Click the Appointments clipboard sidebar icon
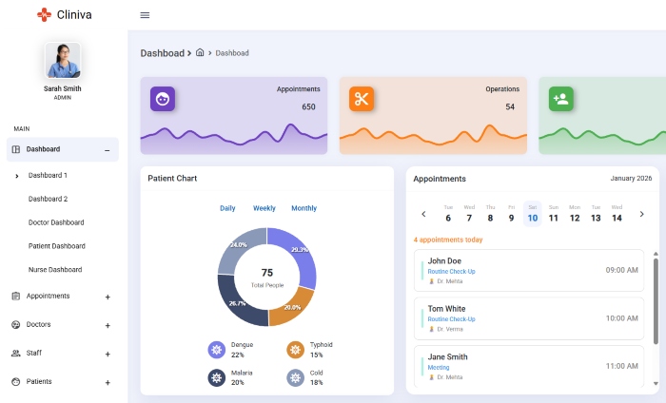The width and height of the screenshot is (666, 403). pyautogui.click(x=16, y=297)
